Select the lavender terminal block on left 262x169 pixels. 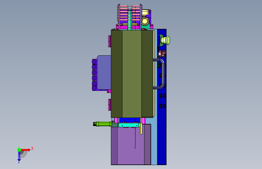[104, 72]
